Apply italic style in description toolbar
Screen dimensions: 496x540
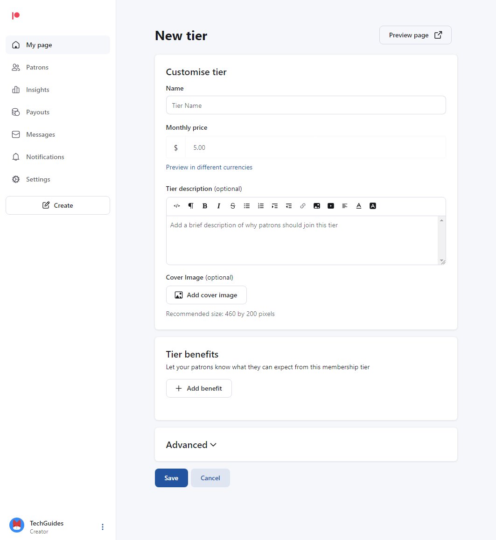click(x=218, y=206)
